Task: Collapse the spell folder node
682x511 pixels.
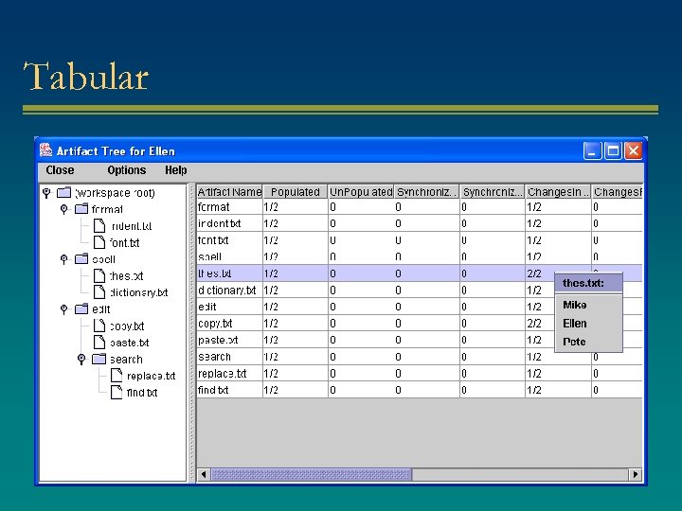Action: pyautogui.click(x=64, y=259)
